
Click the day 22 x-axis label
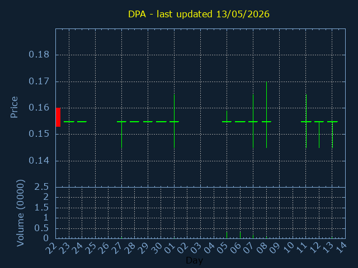click(51, 248)
